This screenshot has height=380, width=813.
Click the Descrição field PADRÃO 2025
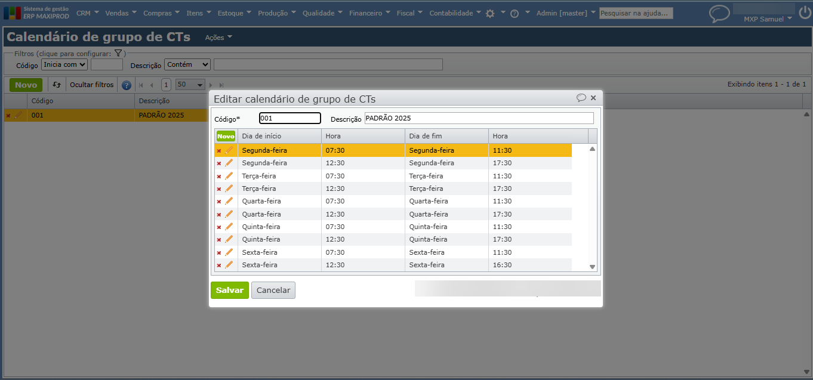[x=479, y=118]
